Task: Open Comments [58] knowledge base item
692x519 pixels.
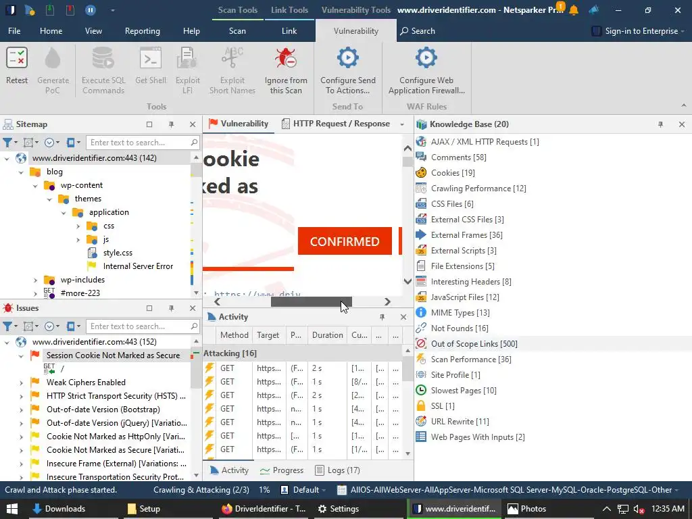Action: click(x=458, y=157)
